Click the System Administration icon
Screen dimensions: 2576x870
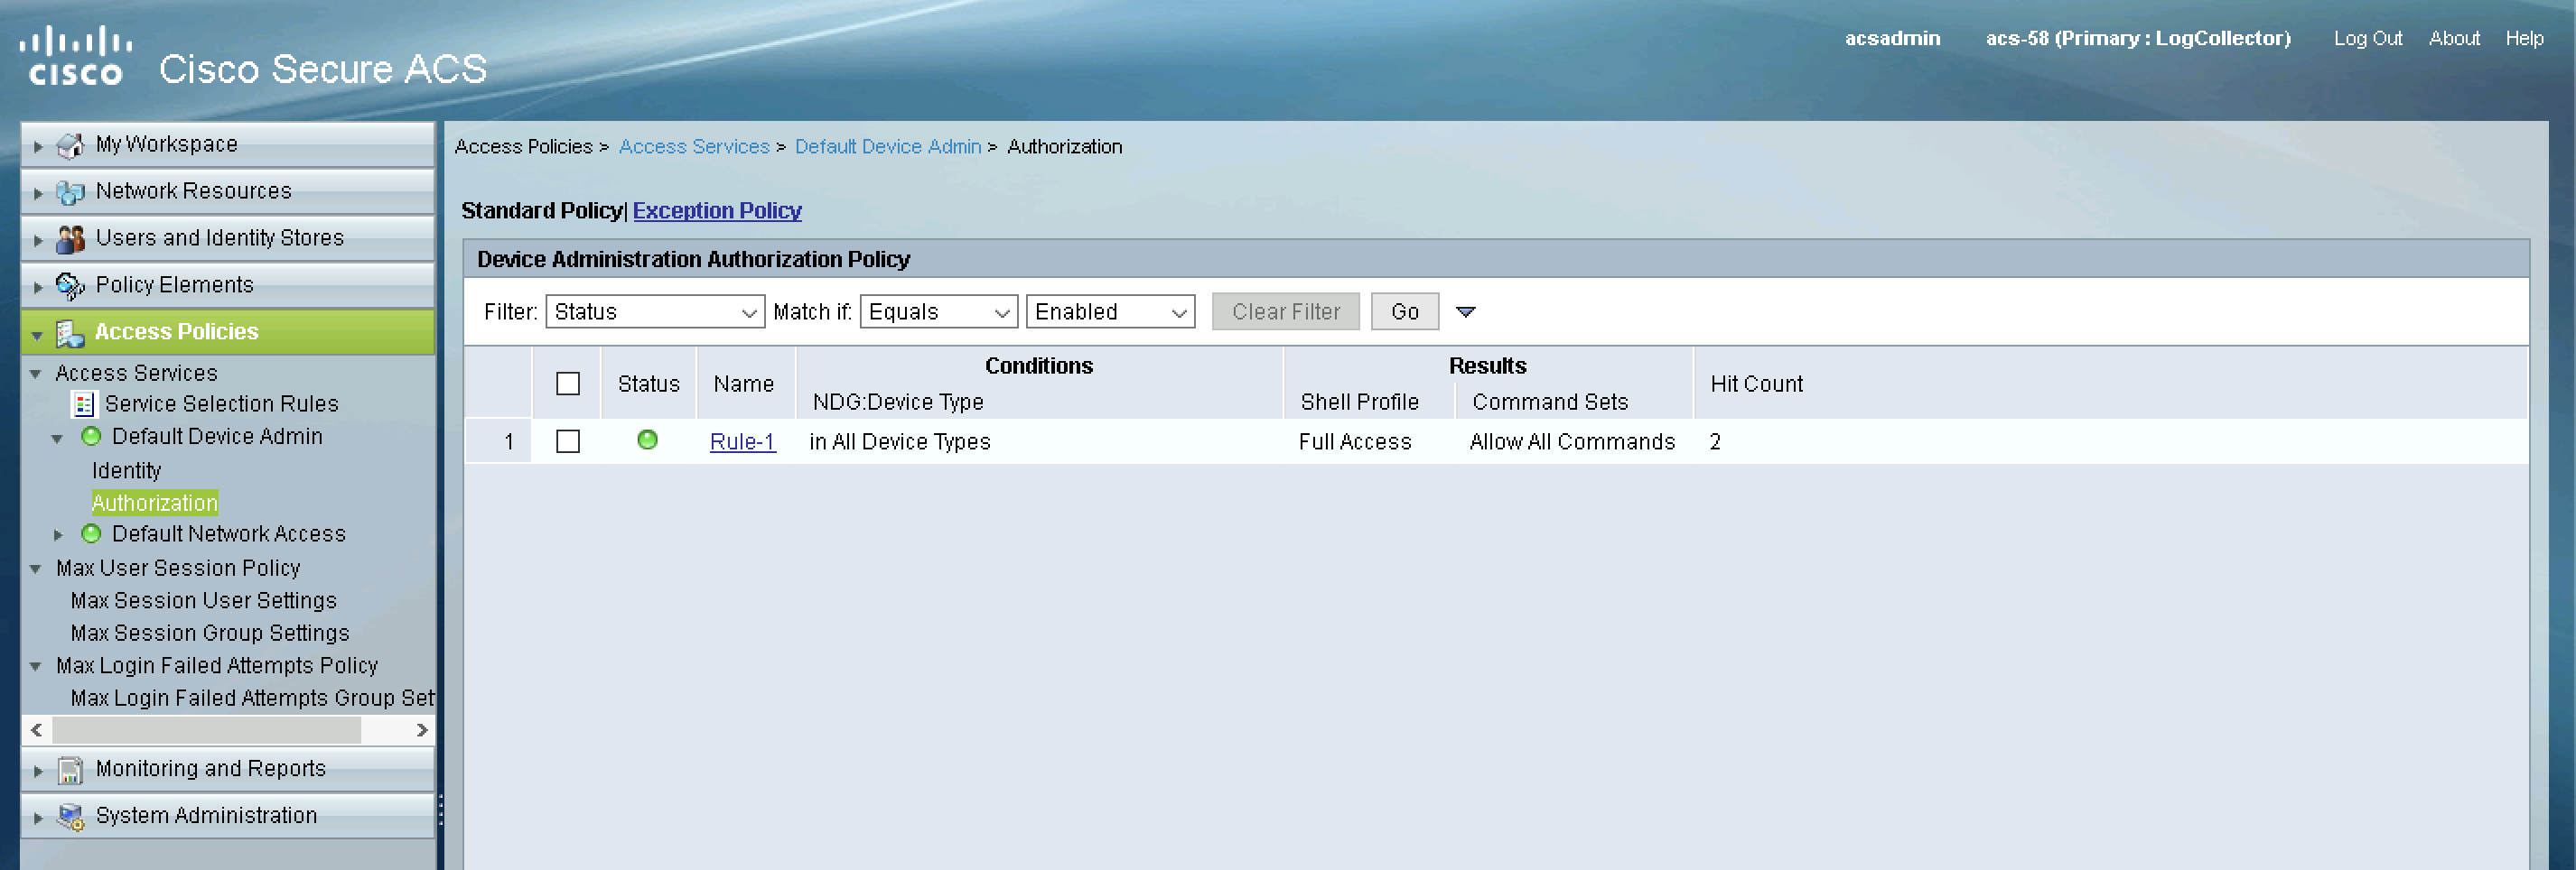pos(70,817)
